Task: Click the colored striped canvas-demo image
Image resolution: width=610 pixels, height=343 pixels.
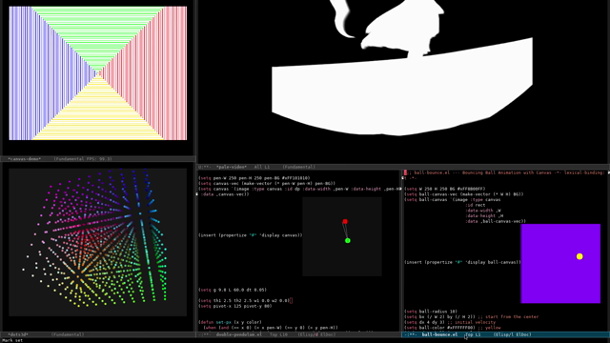Action: click(x=98, y=73)
